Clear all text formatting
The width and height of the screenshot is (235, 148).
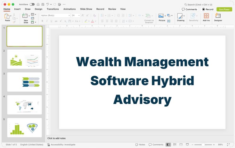coord(94,15)
